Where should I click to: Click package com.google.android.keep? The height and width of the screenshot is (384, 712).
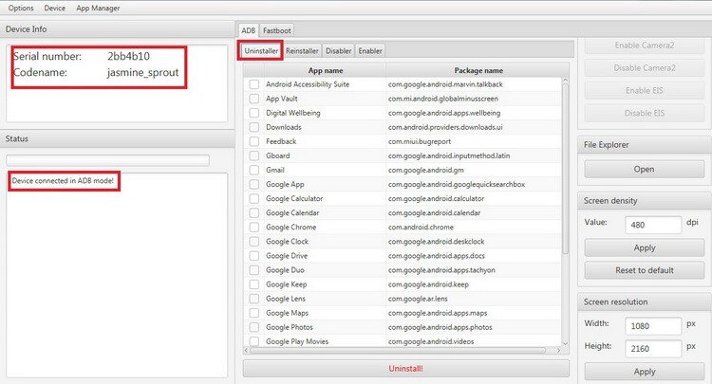point(428,284)
